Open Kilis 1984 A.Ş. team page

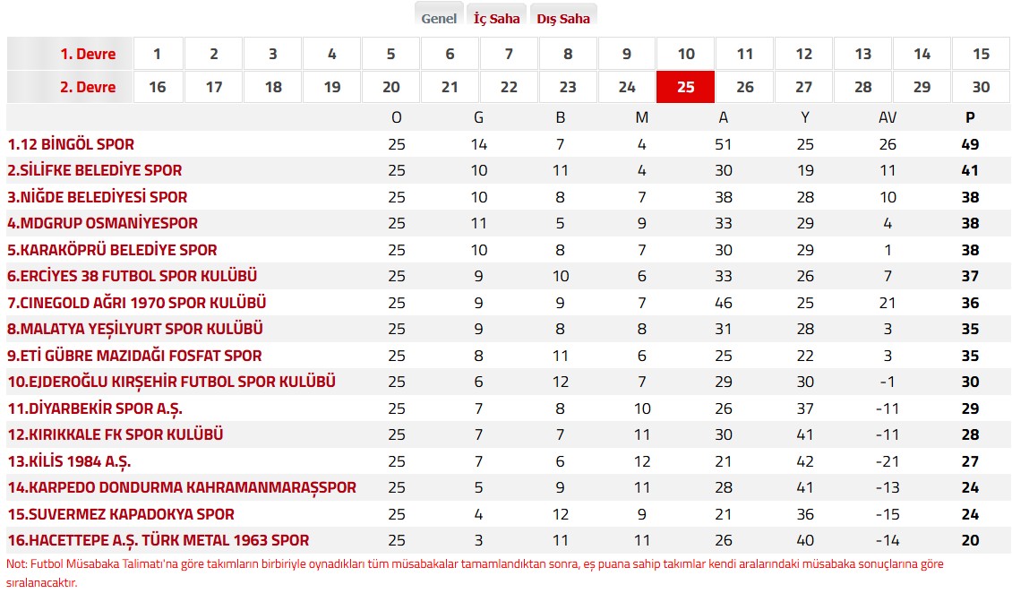(x=69, y=461)
